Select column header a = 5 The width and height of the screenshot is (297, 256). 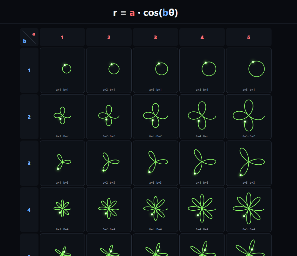[249, 37]
